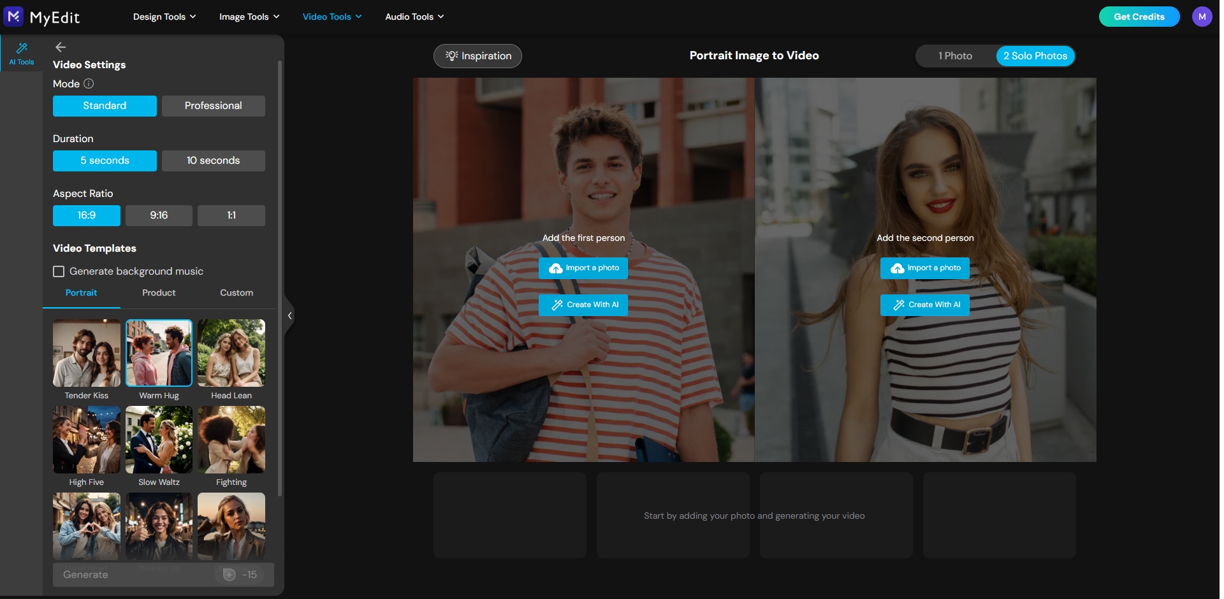Viewport: 1224px width, 599px height.
Task: Select the High Five template
Action: (87, 440)
